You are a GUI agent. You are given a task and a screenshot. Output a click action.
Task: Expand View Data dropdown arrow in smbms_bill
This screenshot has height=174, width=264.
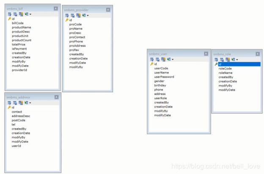tap(30, 14)
